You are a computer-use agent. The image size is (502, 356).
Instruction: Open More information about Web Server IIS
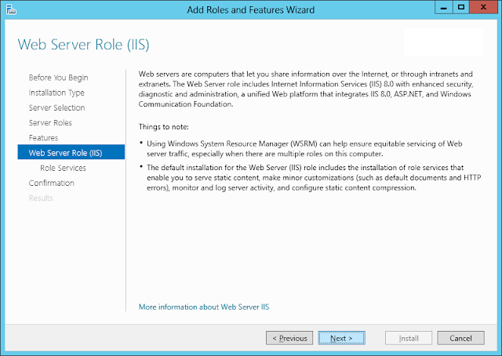point(204,307)
